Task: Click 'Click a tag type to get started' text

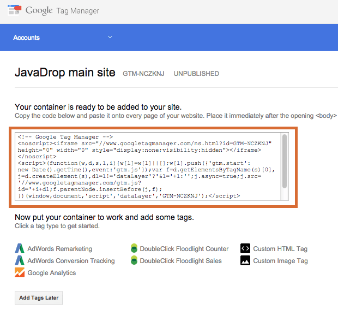Action: [x=57, y=226]
